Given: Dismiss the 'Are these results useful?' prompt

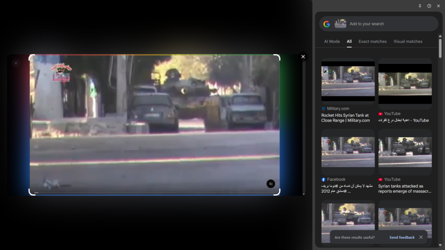Looking at the screenshot, I should (421, 237).
